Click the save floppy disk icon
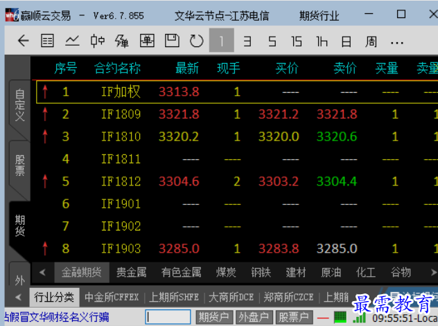 [x=172, y=41]
